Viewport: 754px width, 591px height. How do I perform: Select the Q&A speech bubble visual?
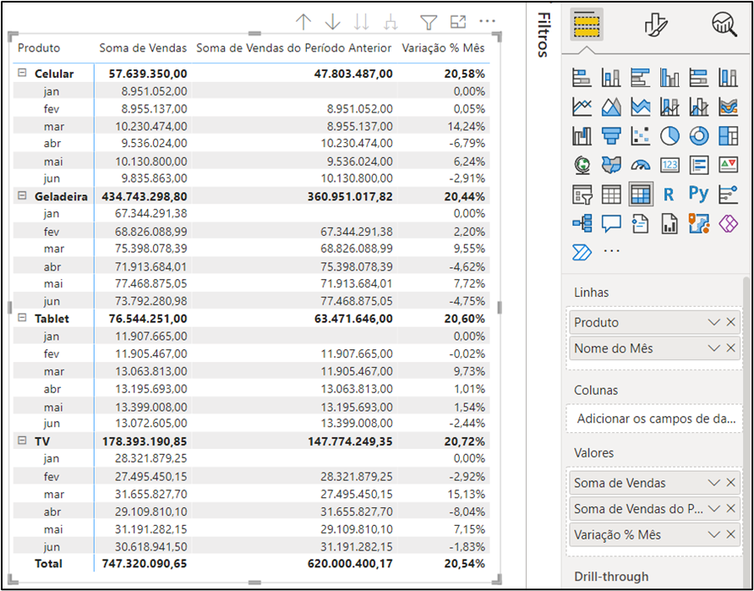[611, 223]
